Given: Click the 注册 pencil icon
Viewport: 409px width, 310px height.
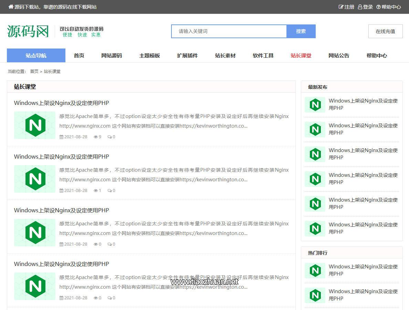Looking at the screenshot, I should (340, 7).
